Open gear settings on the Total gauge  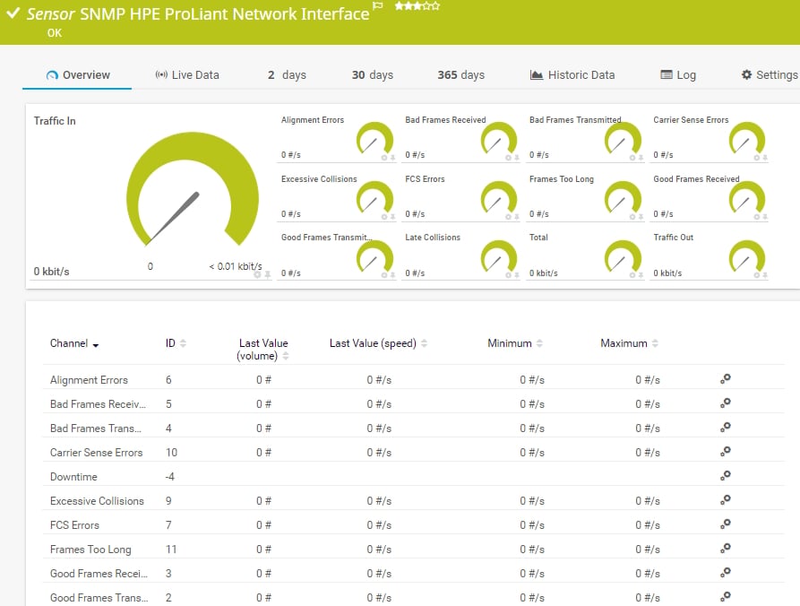pyautogui.click(x=632, y=275)
